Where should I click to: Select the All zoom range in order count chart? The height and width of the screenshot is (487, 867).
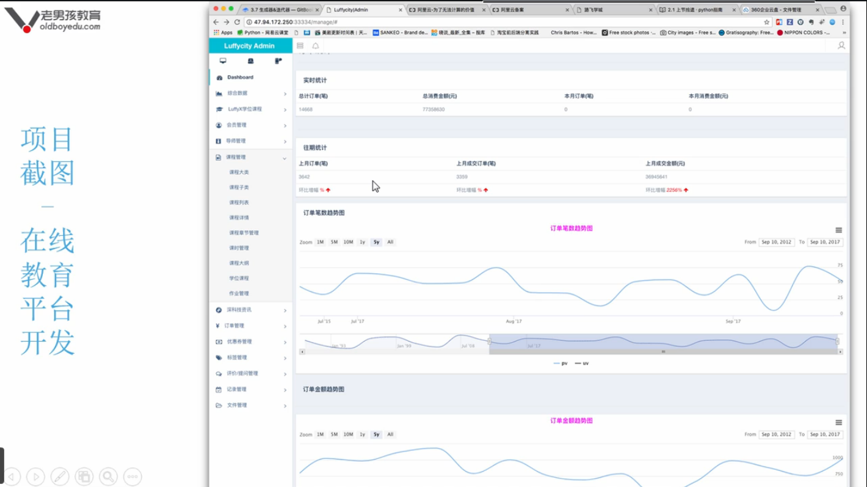pos(390,242)
